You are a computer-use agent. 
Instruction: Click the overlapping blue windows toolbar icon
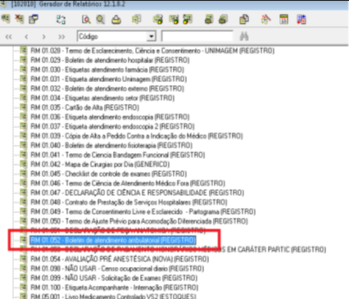click(34, 20)
